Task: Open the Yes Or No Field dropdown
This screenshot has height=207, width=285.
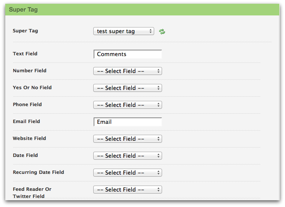Action: (127, 88)
